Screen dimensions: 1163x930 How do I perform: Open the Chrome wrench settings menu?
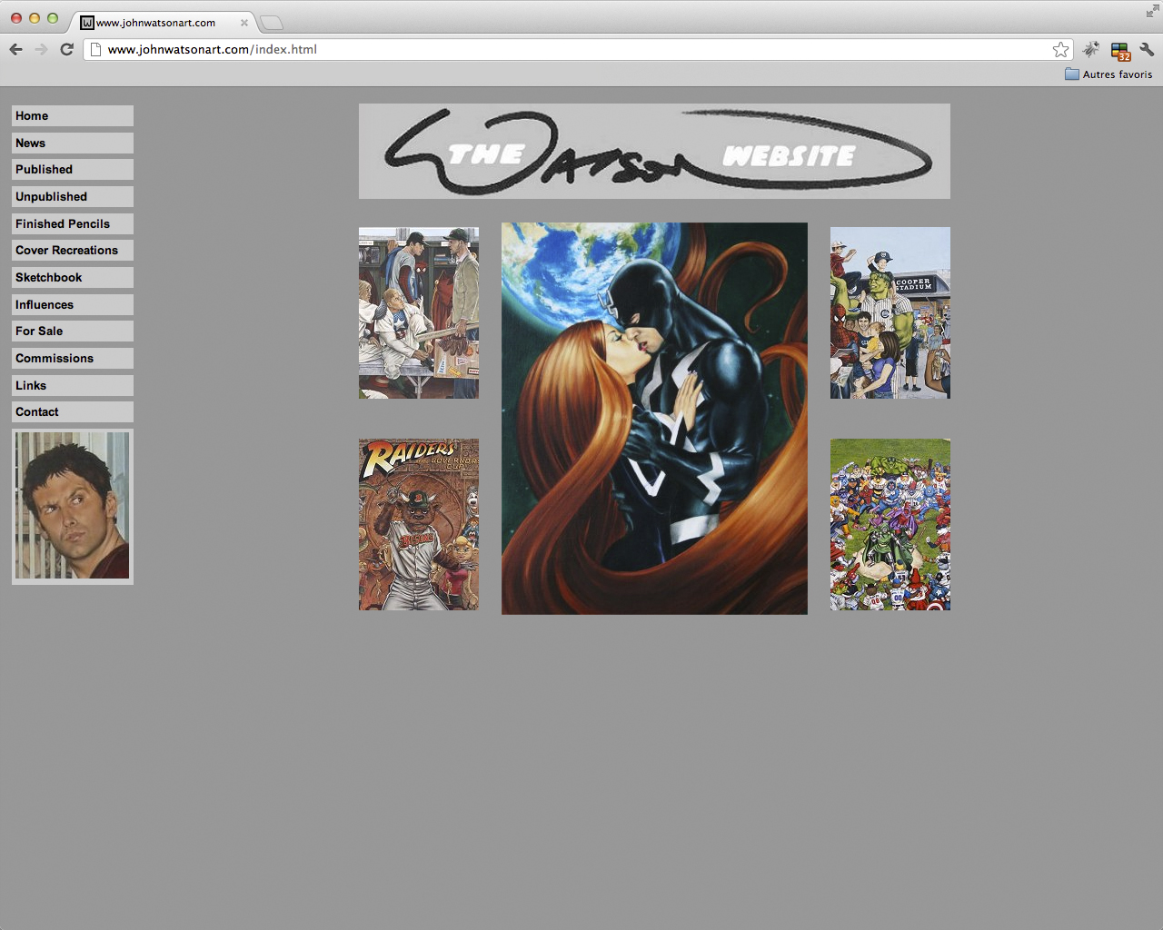pyautogui.click(x=1147, y=49)
